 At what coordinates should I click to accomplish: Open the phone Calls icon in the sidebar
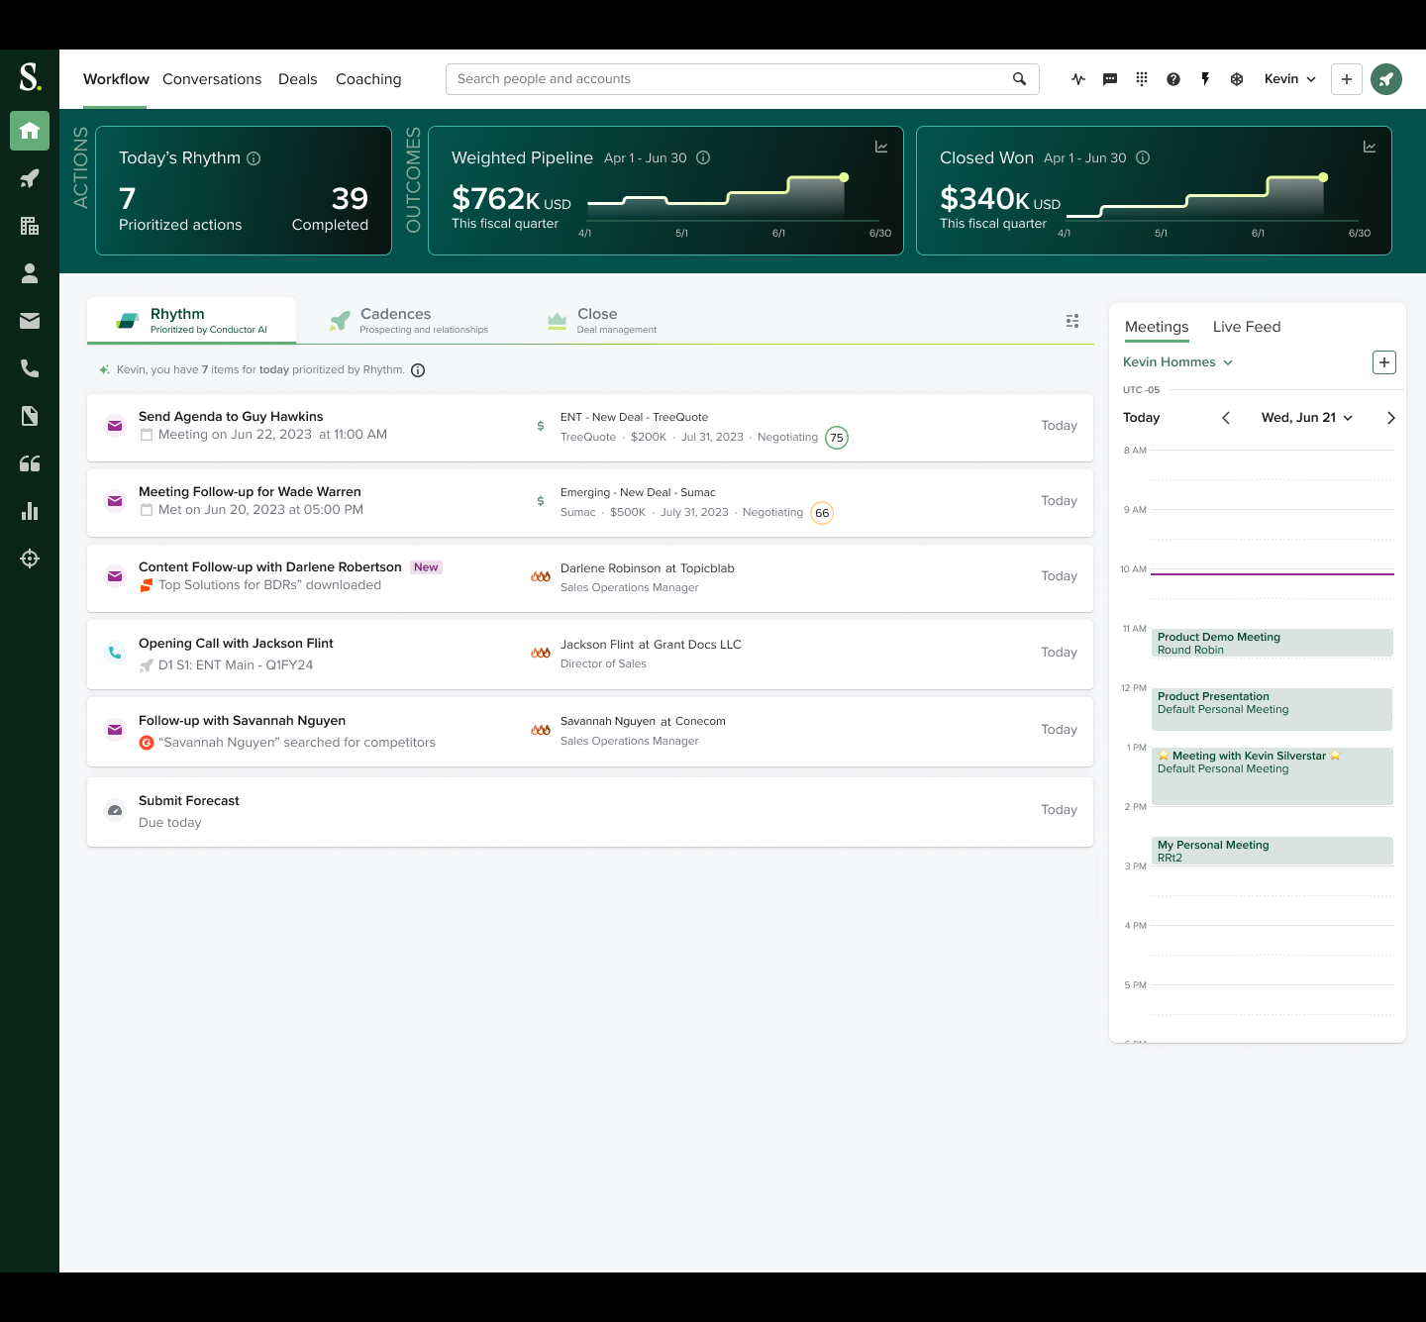30,368
